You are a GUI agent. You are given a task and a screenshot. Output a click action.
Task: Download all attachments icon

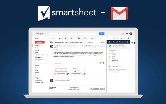pos(101,63)
